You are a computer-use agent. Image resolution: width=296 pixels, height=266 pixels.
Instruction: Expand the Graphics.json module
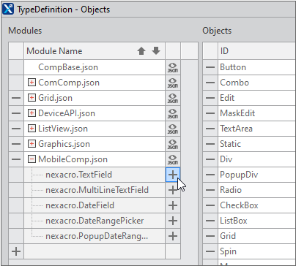tap(32, 144)
